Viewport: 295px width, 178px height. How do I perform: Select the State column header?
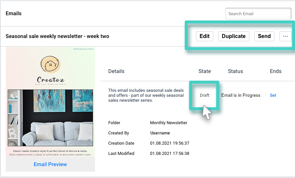205,71
